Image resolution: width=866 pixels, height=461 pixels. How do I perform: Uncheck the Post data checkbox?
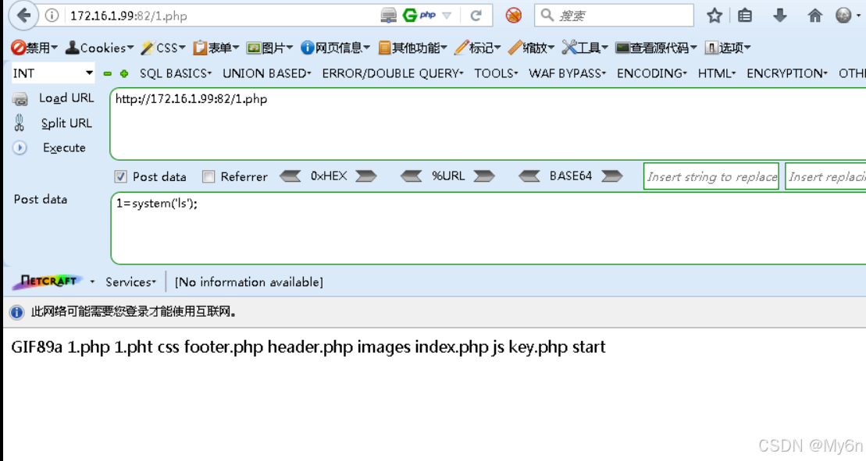[x=120, y=176]
